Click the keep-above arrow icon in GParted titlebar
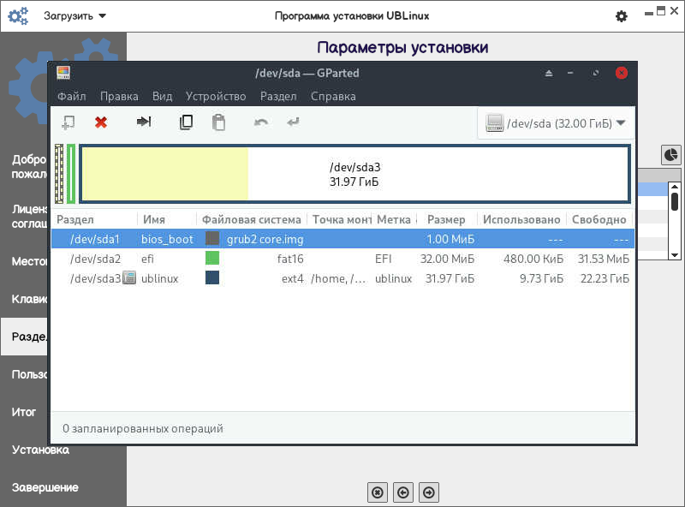This screenshot has width=685, height=507. click(x=549, y=73)
